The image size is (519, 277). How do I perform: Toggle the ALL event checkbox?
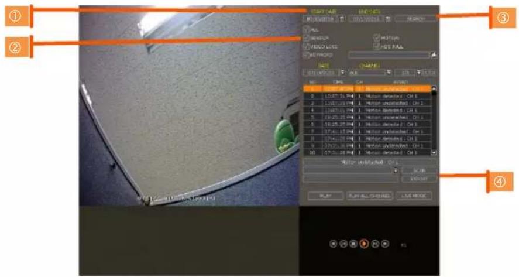[x=306, y=29]
